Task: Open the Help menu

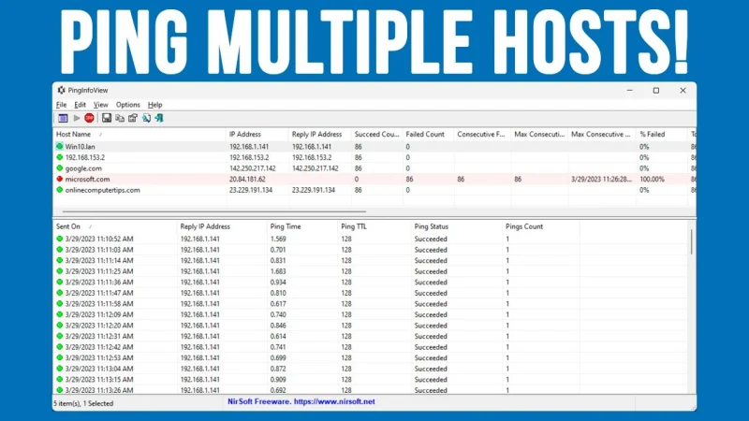Action: [154, 105]
